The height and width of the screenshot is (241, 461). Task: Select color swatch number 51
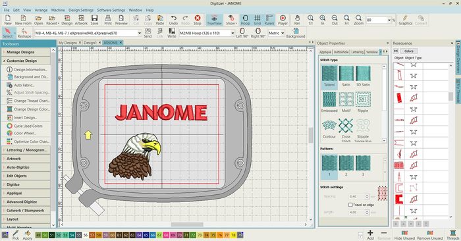[52, 235]
